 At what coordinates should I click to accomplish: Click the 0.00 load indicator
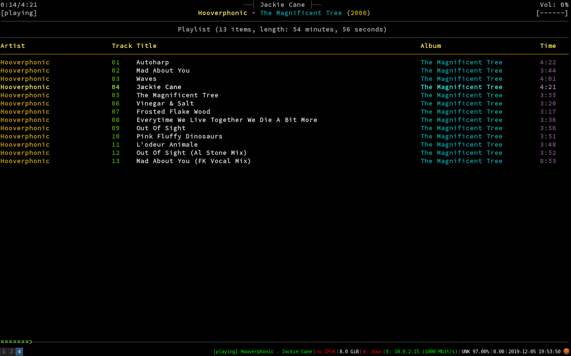click(x=499, y=351)
